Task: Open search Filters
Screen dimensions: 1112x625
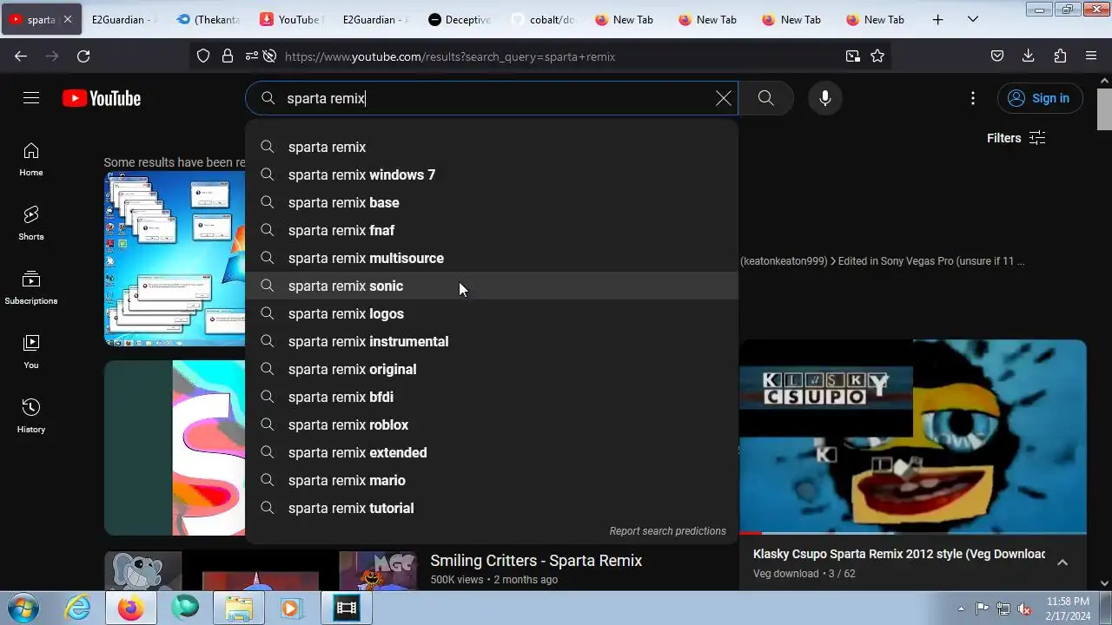Action: (1016, 138)
